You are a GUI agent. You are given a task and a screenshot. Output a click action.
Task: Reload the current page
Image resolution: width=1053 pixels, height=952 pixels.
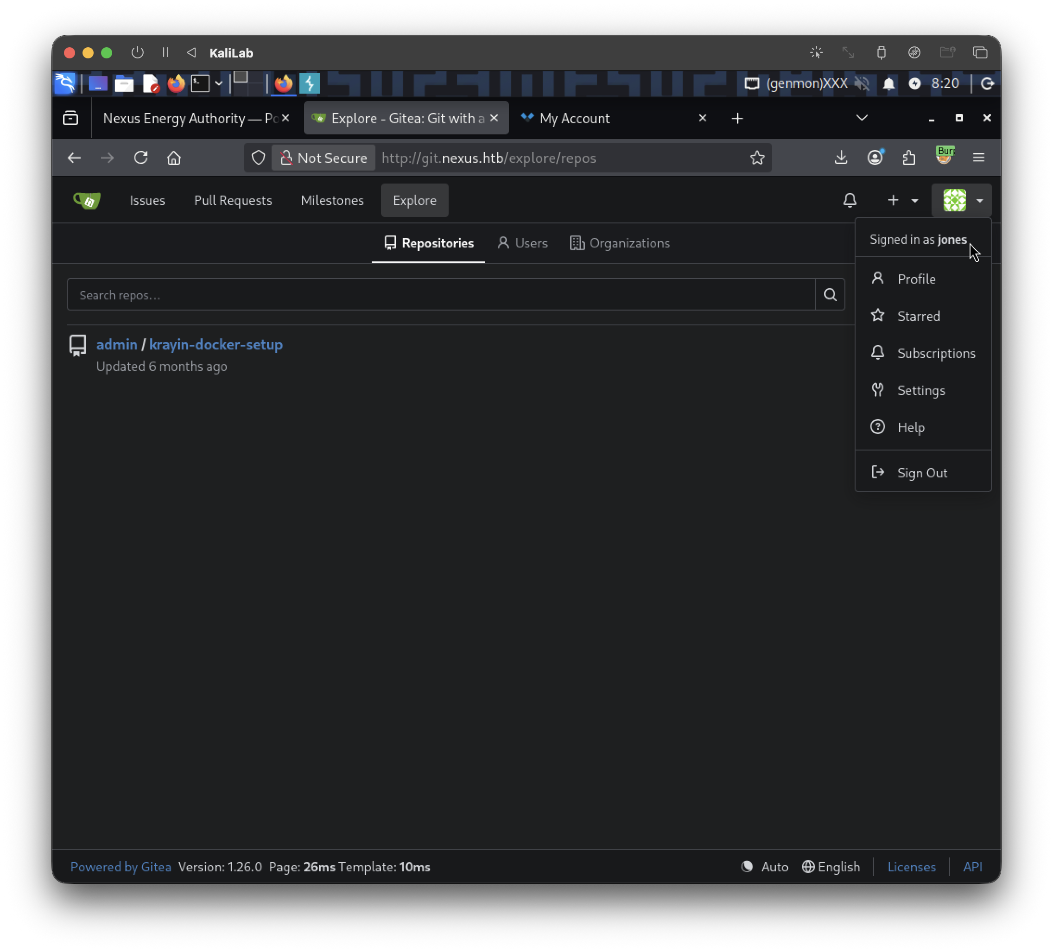[x=140, y=158]
